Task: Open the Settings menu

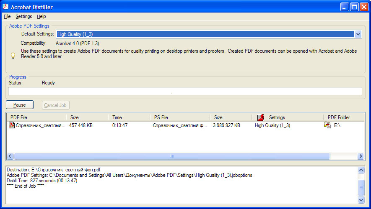Action: 23,16
